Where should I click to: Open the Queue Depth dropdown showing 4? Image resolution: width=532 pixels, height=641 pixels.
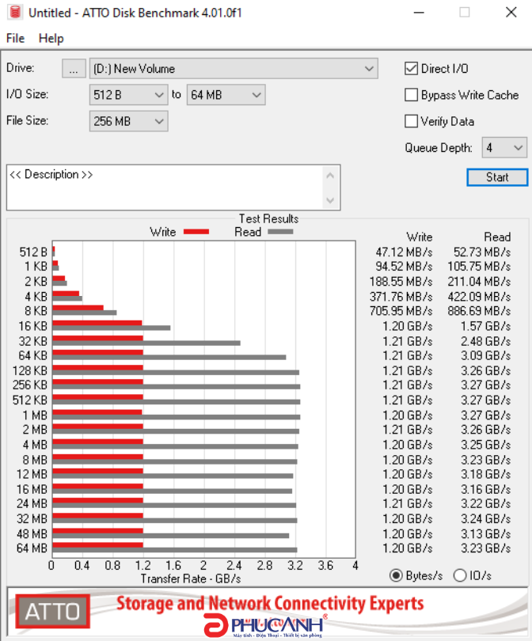[504, 147]
